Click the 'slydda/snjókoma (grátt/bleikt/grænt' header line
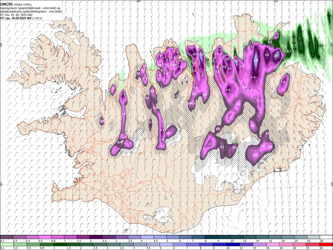 click(31, 11)
